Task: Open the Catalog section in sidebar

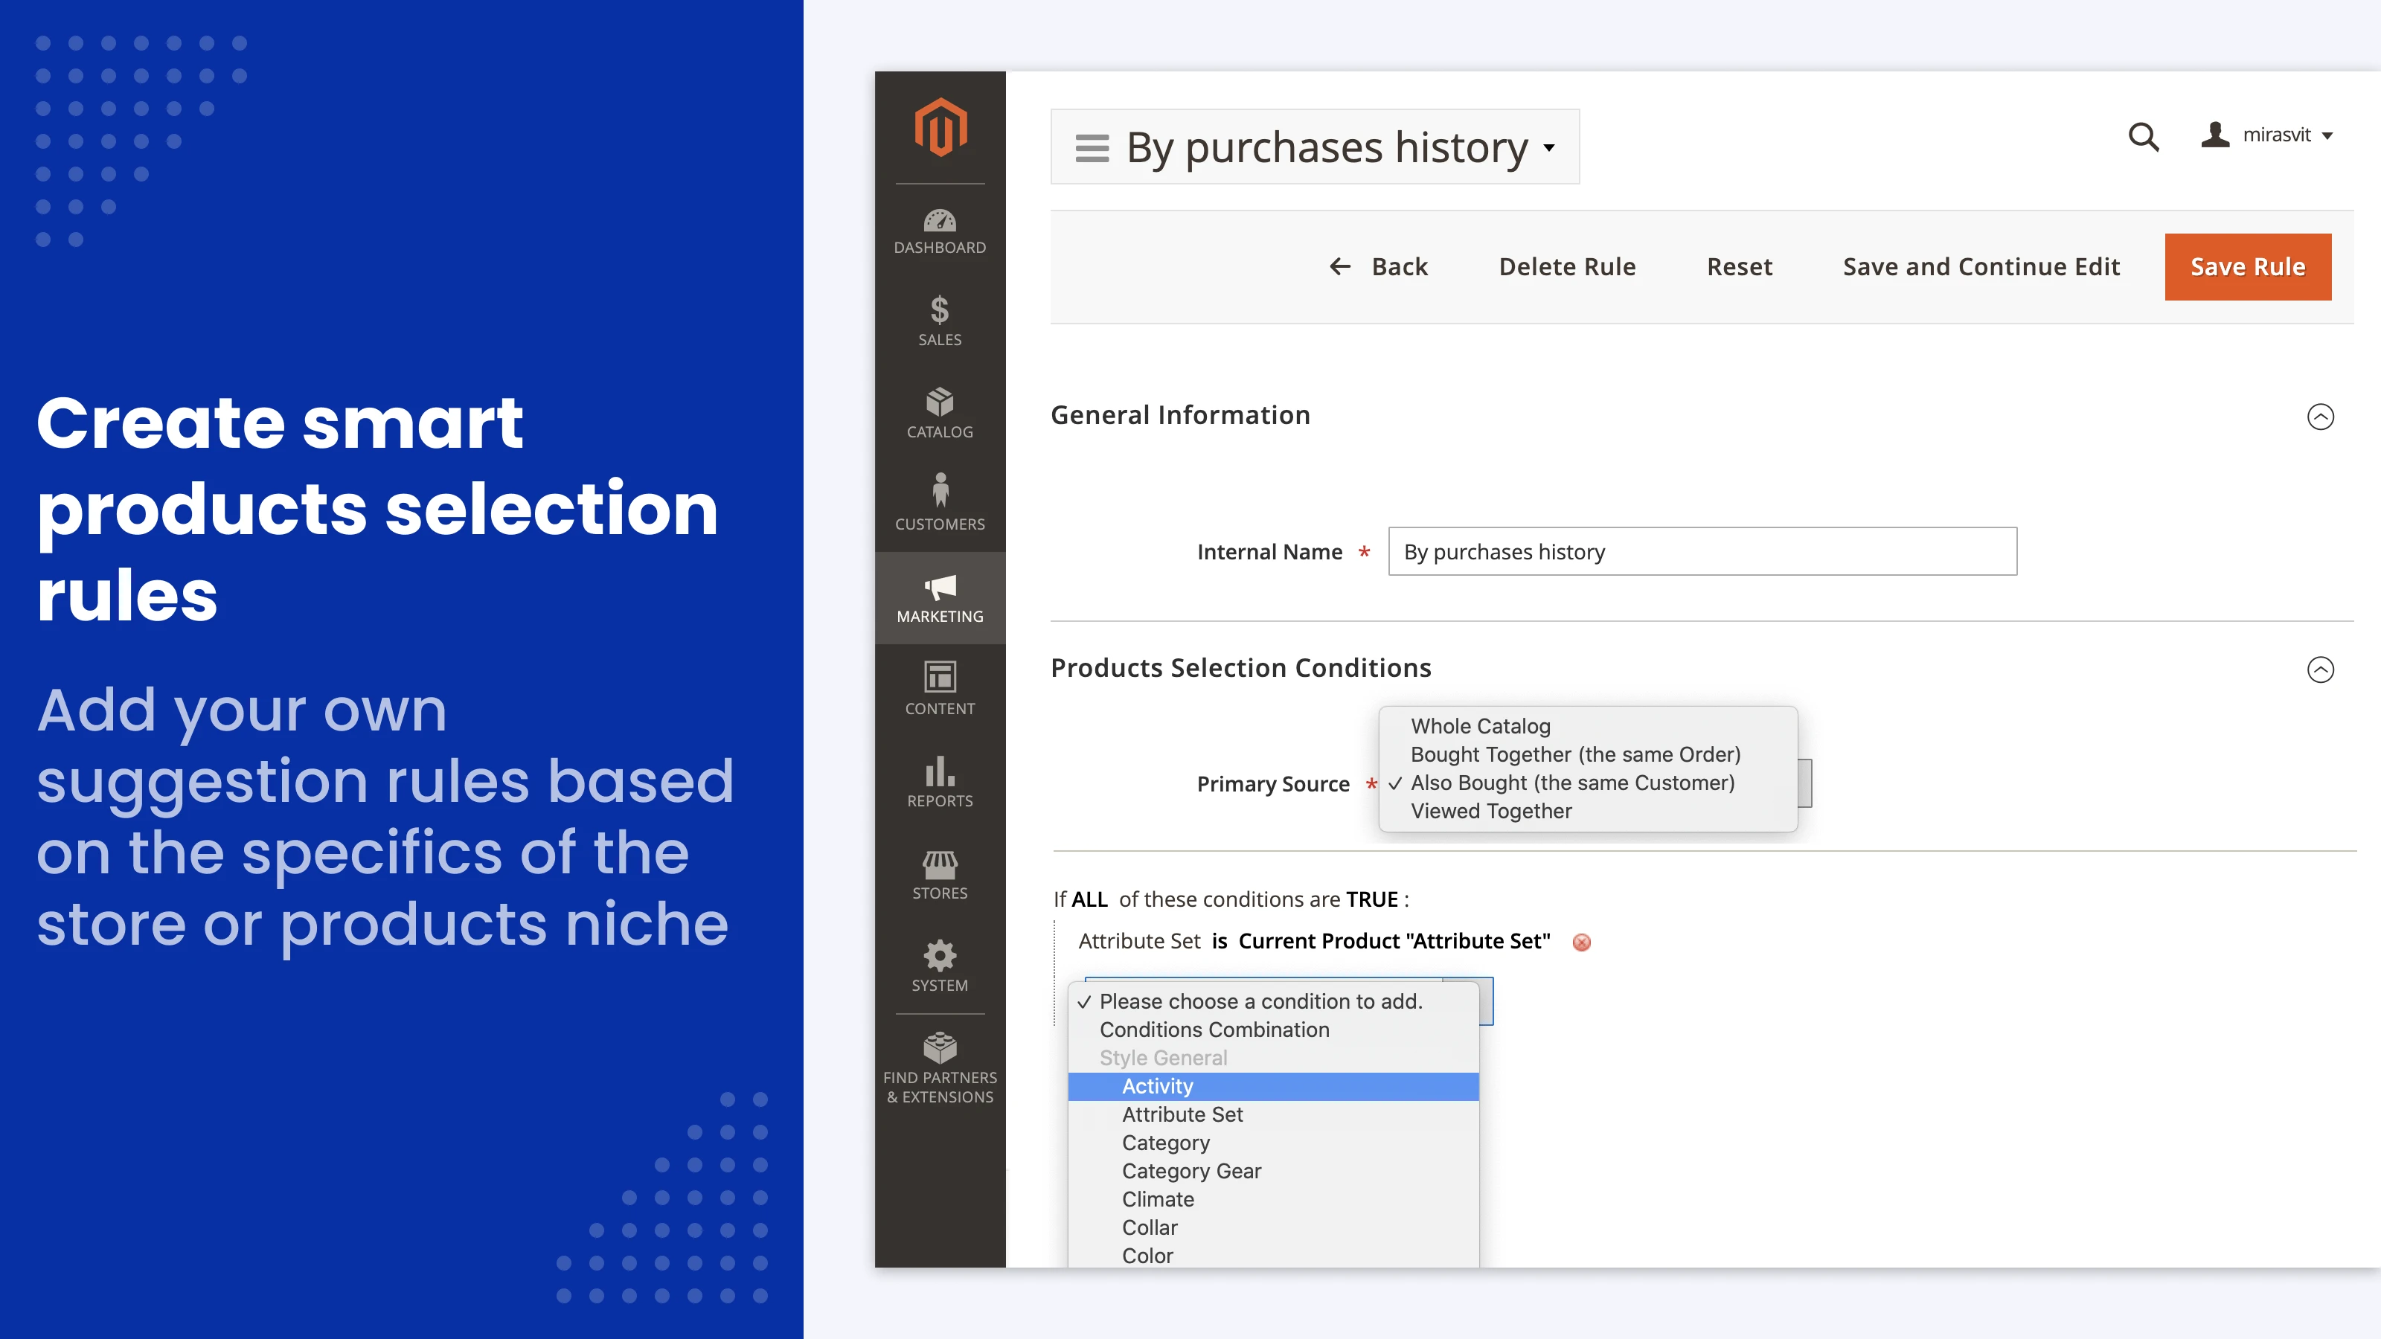Action: click(939, 413)
